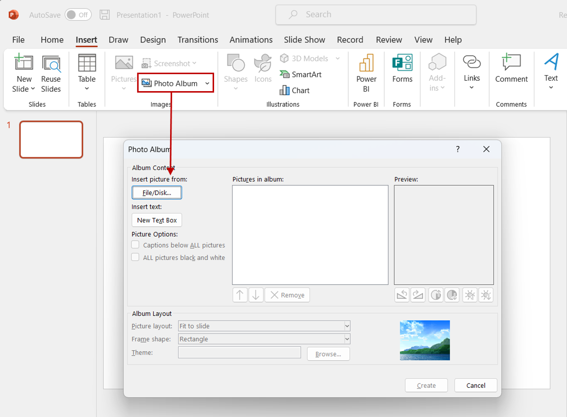Screen dimensions: 567x417
Task: Check ALL pictures black and white
Action: (x=135, y=257)
